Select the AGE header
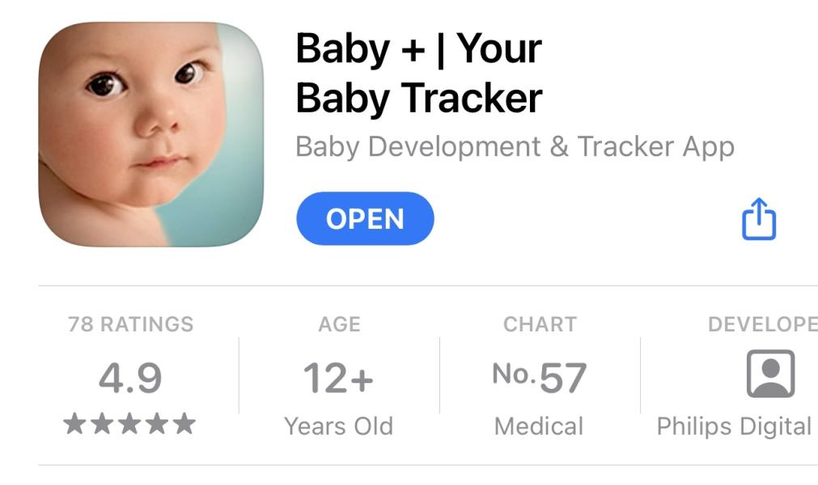 pyautogui.click(x=339, y=324)
